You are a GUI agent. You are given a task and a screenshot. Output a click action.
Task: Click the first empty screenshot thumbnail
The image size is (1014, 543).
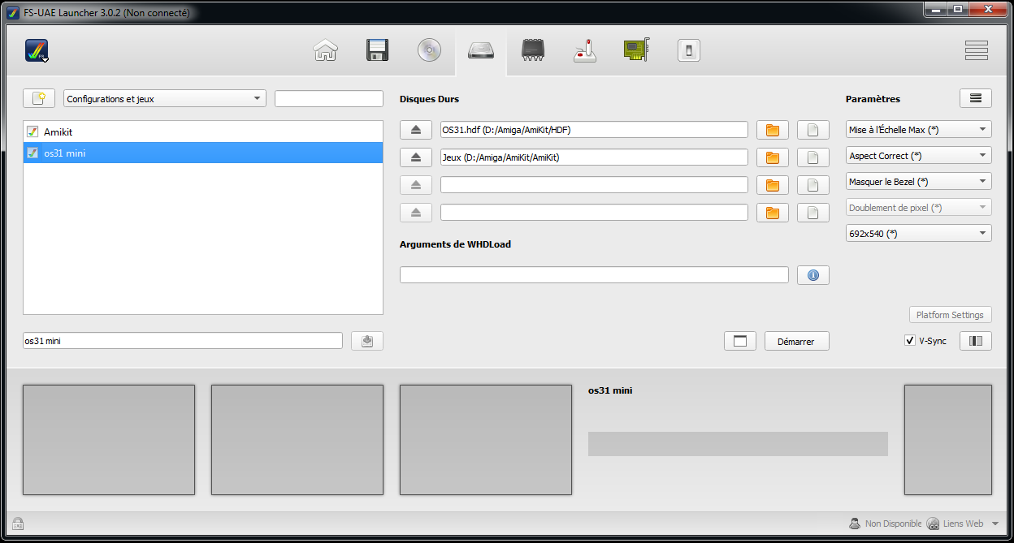pos(109,440)
